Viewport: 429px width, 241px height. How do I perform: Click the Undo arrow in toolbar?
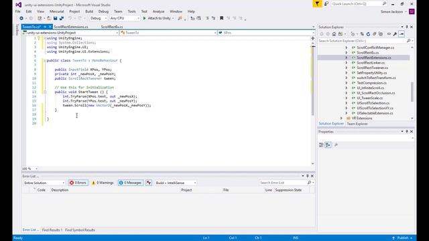(x=70, y=18)
